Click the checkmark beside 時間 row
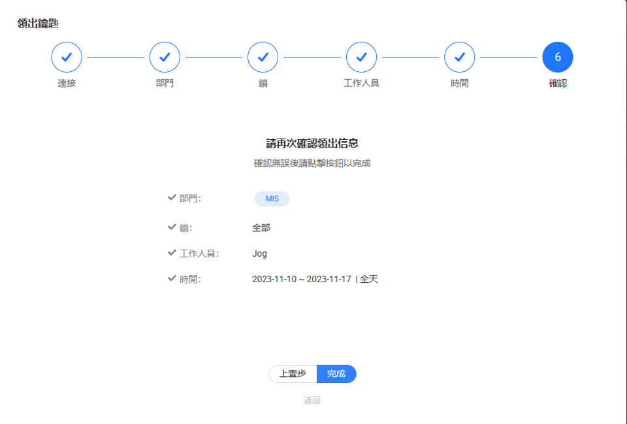The width and height of the screenshot is (627, 424). [x=172, y=278]
